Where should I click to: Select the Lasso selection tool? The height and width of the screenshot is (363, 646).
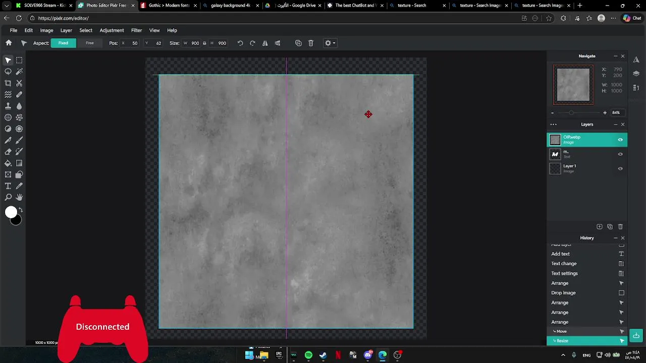(8, 72)
